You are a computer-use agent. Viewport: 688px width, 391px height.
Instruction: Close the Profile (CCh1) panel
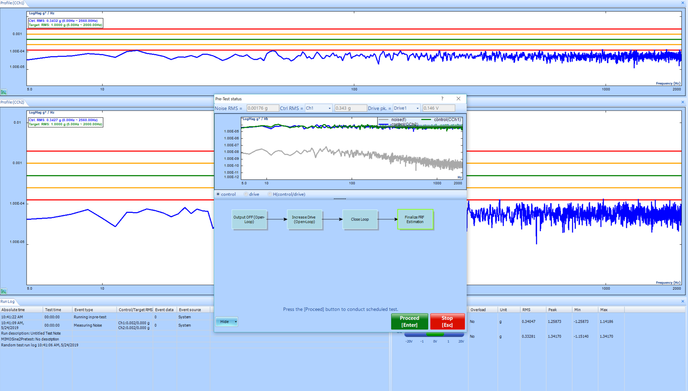[x=682, y=3]
